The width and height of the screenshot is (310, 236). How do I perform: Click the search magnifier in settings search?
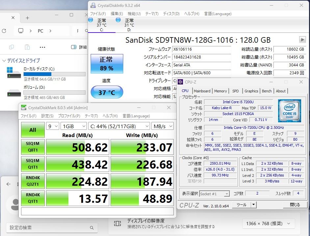point(92,228)
